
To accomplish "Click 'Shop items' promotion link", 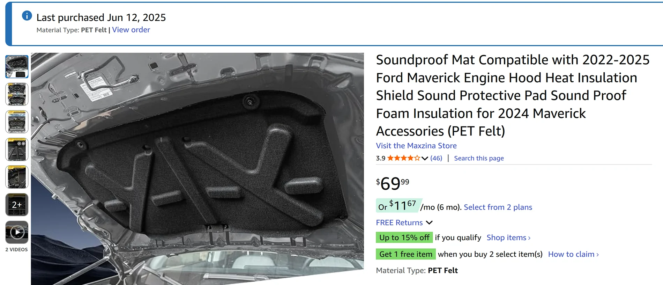I will [508, 237].
